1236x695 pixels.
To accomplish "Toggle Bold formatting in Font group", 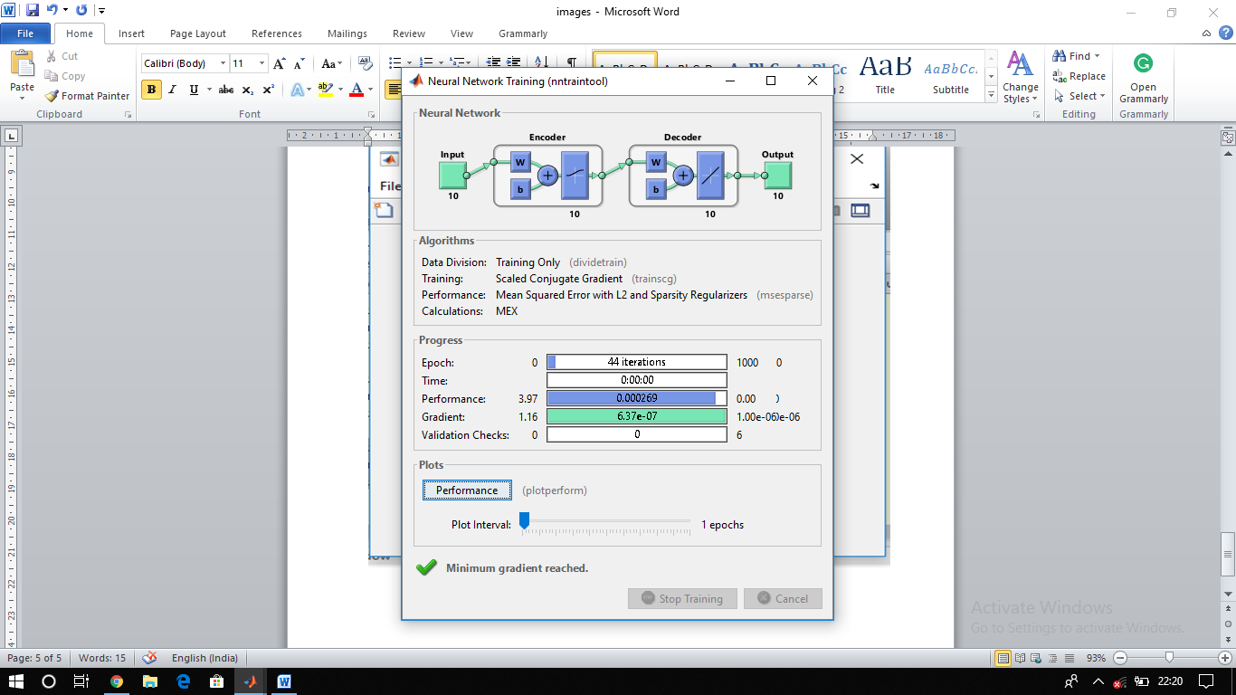I will coord(151,90).
